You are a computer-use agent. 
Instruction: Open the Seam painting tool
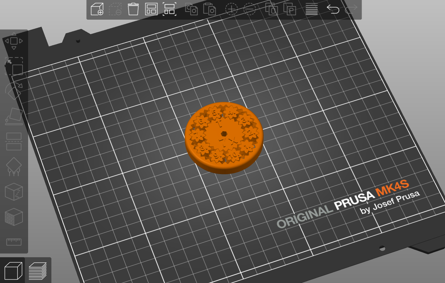tap(14, 192)
